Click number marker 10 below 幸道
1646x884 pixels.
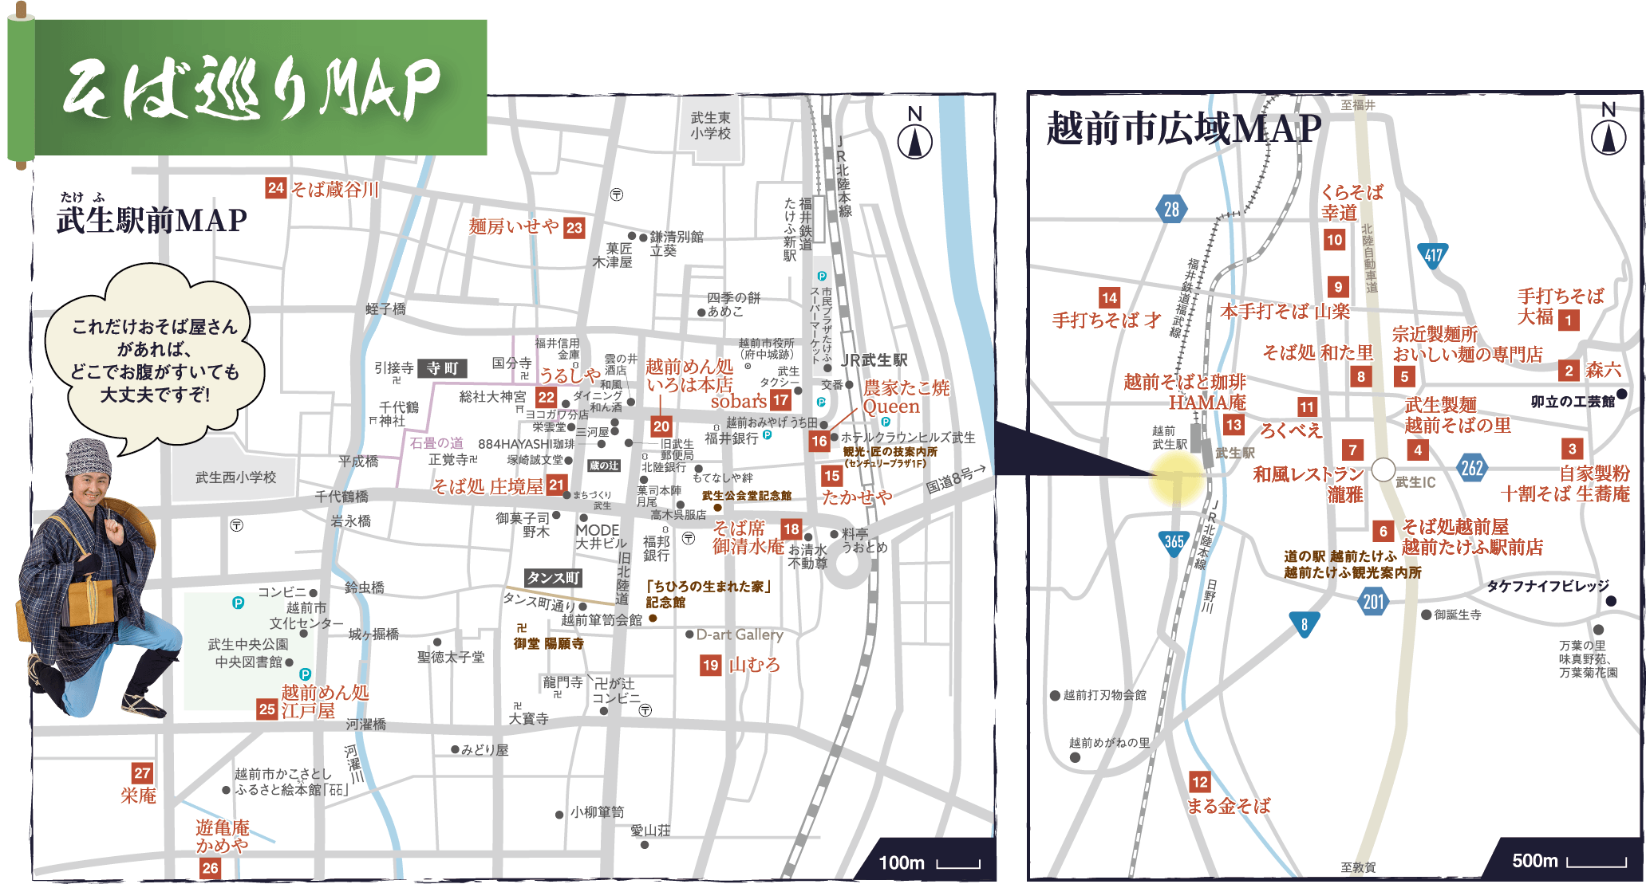(x=1335, y=239)
